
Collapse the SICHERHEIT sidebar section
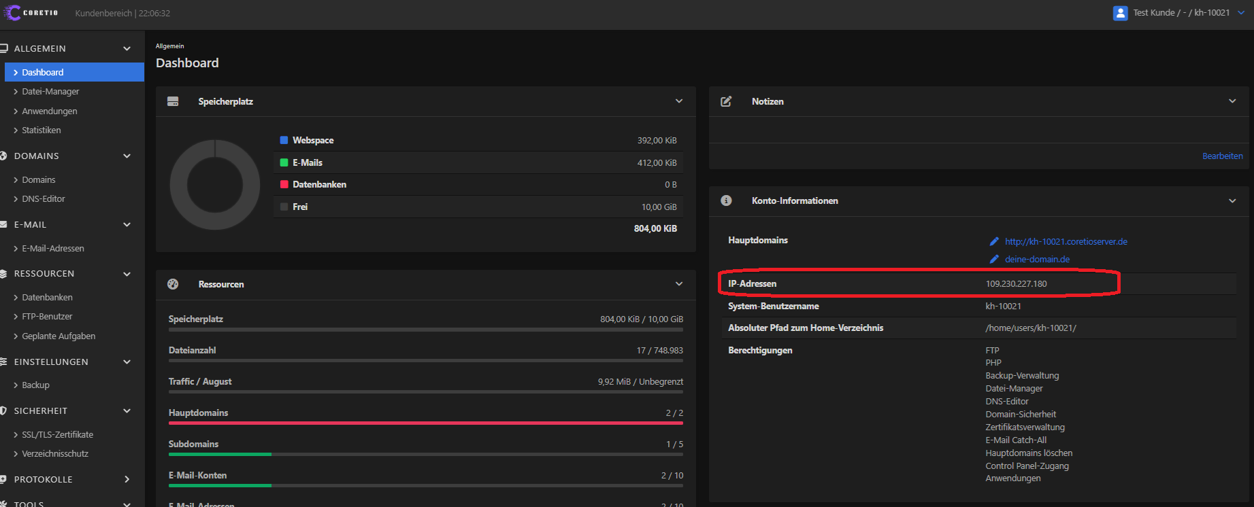(x=127, y=410)
